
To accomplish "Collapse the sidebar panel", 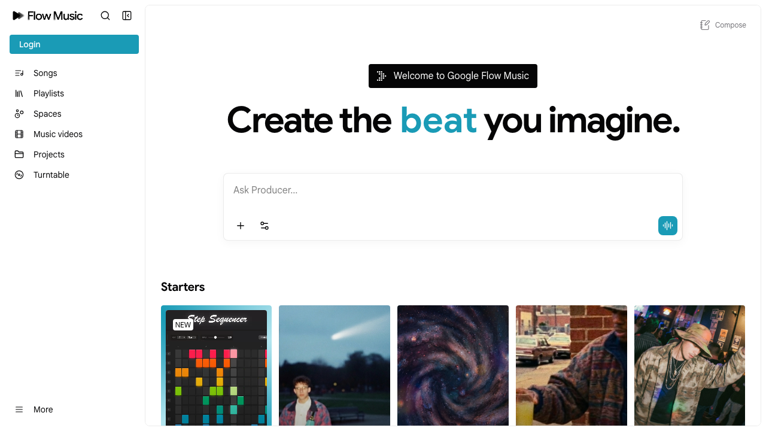I will pos(127,16).
